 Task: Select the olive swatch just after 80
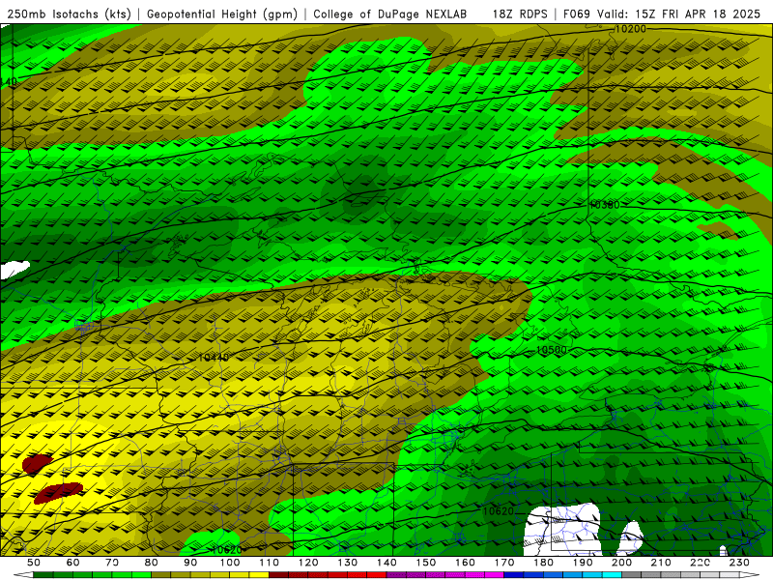(161, 575)
